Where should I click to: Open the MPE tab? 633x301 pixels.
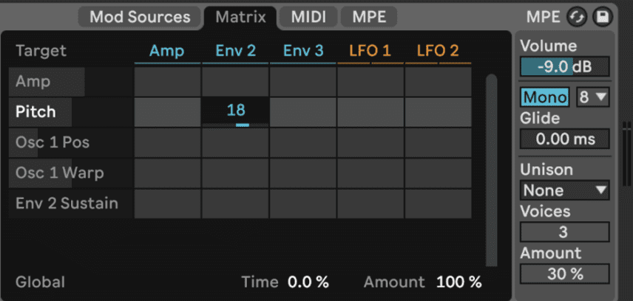click(369, 17)
